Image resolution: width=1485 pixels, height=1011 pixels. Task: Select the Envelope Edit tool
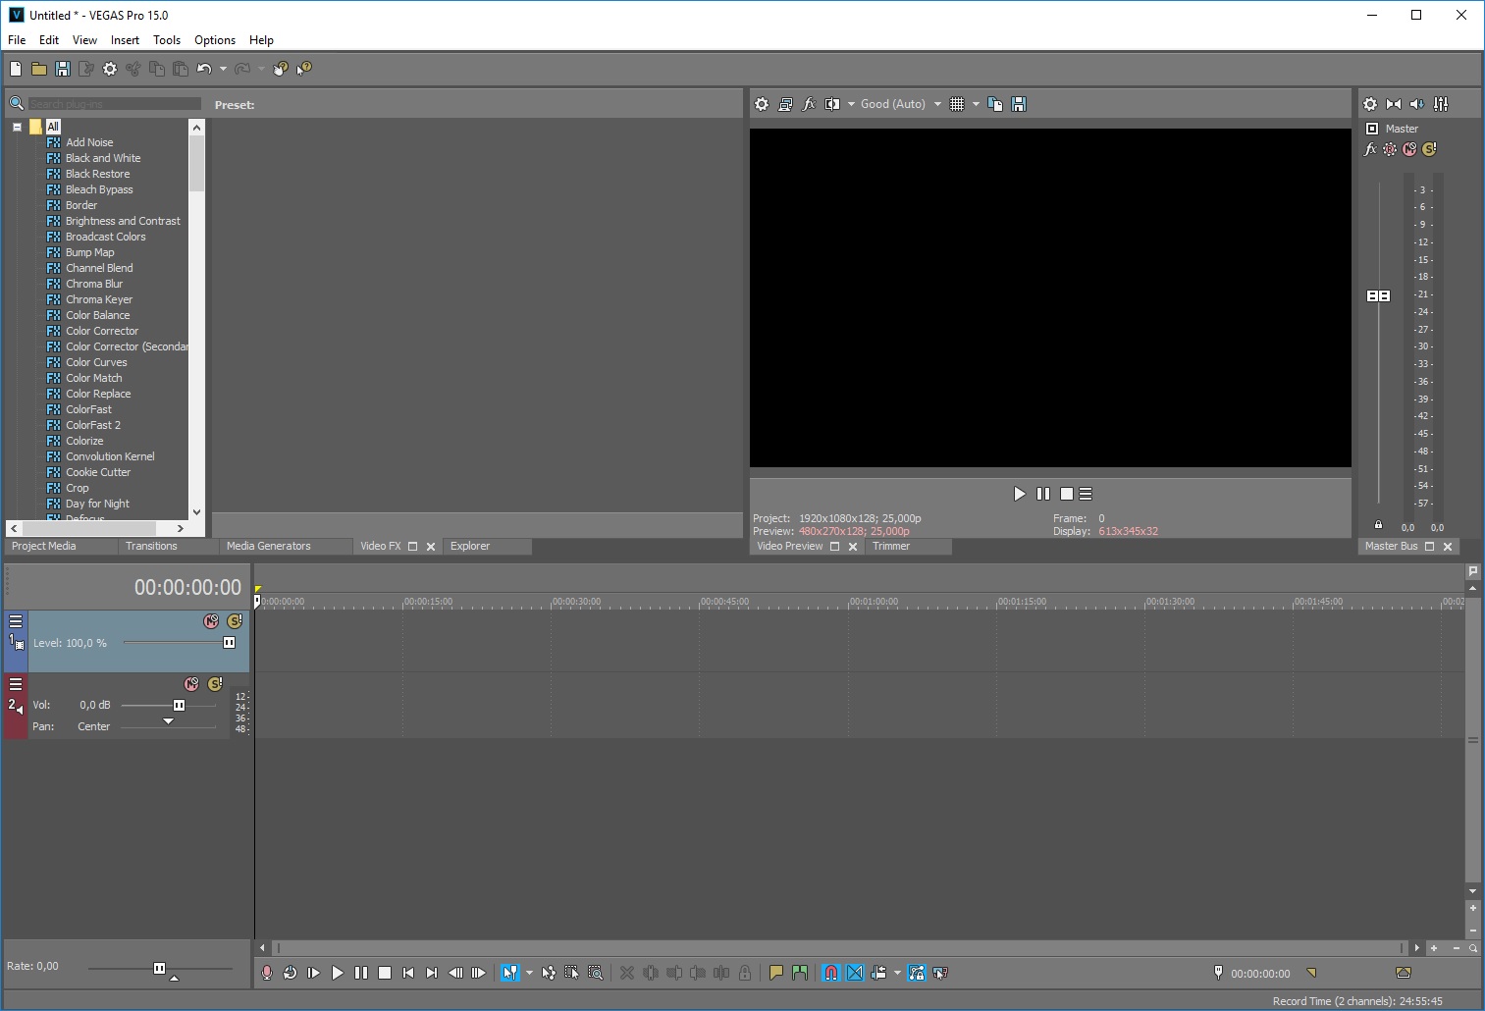(x=548, y=973)
